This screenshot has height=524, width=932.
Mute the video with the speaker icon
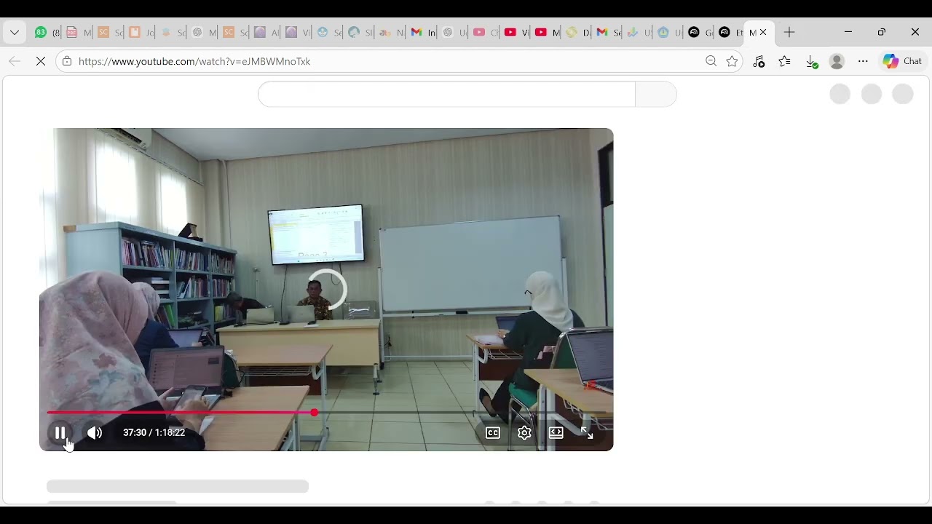click(95, 433)
